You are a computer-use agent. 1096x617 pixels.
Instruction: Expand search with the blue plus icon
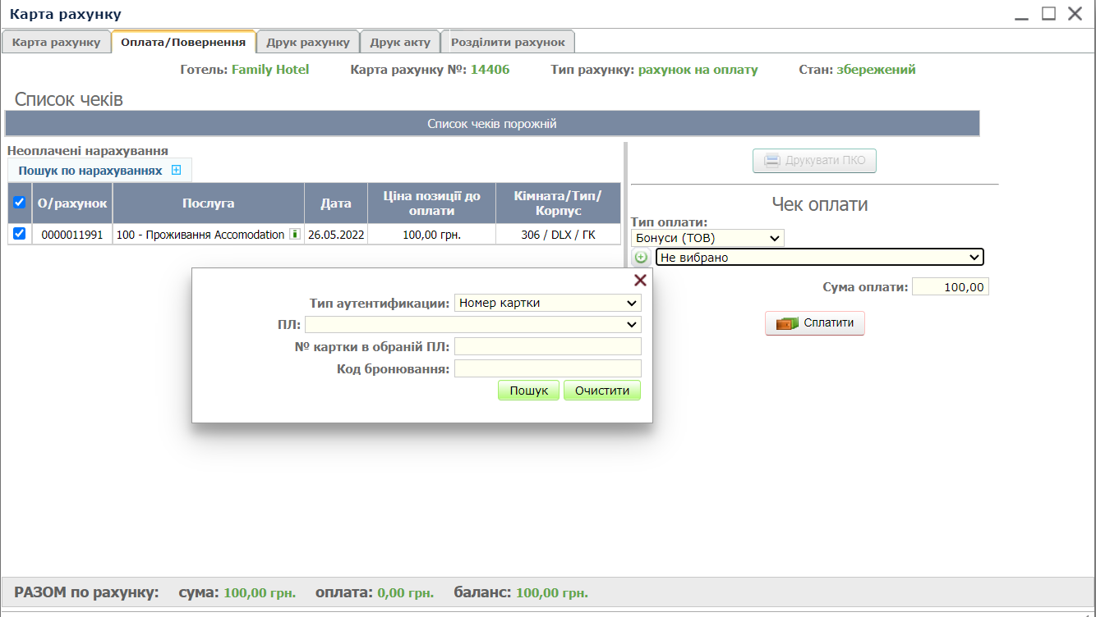pyautogui.click(x=176, y=170)
